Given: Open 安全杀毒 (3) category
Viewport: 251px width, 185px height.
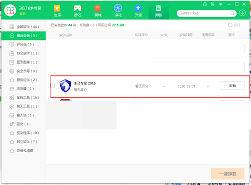Looking at the screenshot, I should [24, 71].
